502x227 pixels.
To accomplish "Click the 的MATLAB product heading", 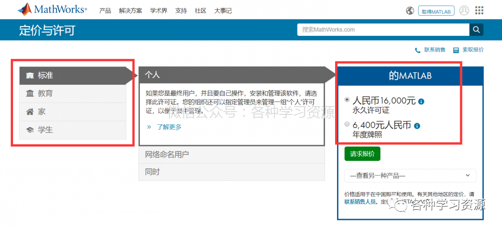I will click(x=410, y=76).
